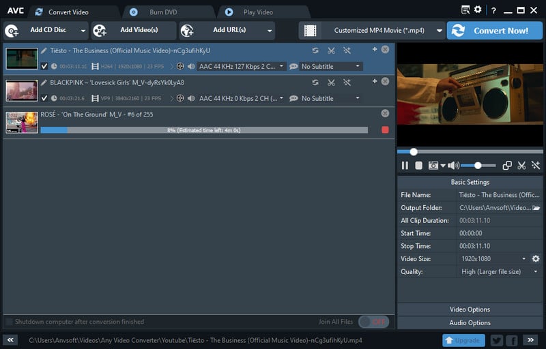Click the Basic Settings header
546x349 pixels.
tap(470, 182)
